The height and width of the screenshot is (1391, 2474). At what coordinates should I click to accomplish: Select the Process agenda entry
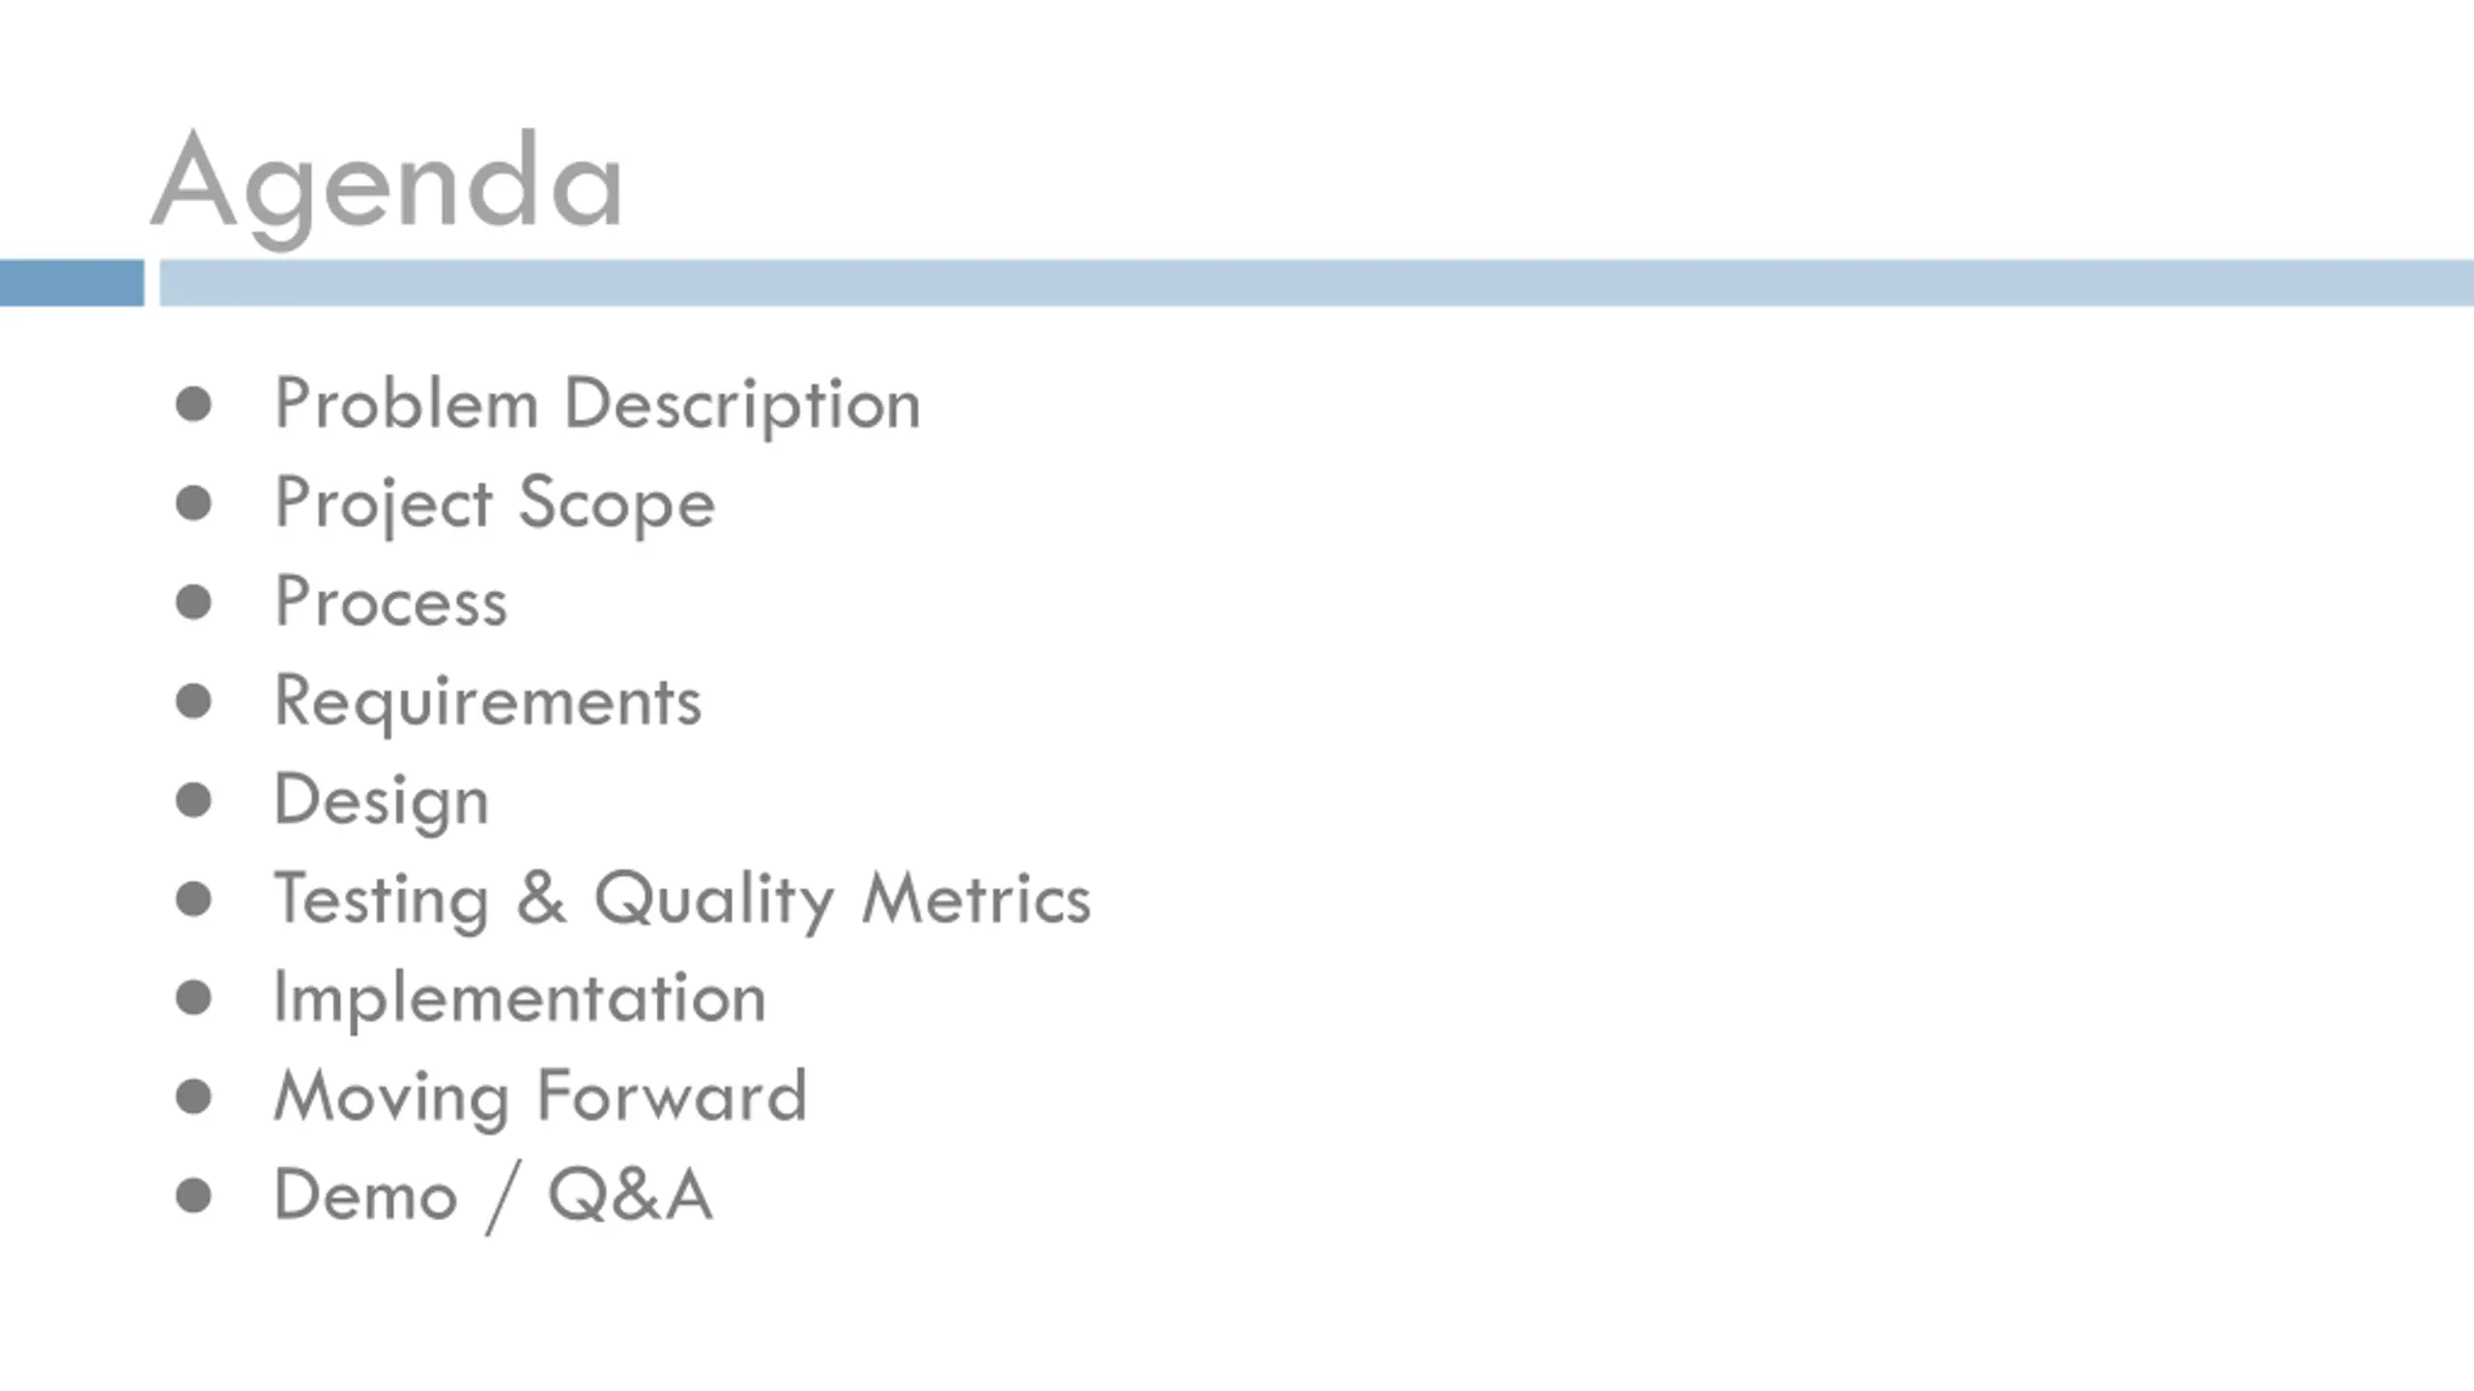[390, 603]
